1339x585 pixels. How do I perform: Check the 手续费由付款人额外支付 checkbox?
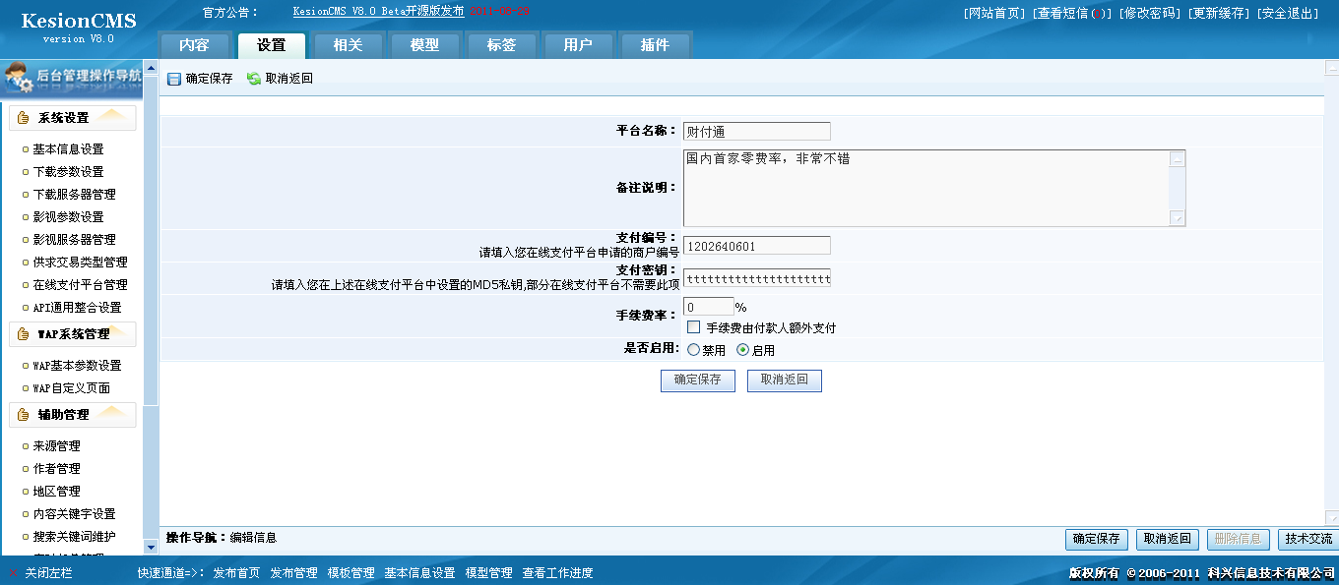pyautogui.click(x=694, y=327)
